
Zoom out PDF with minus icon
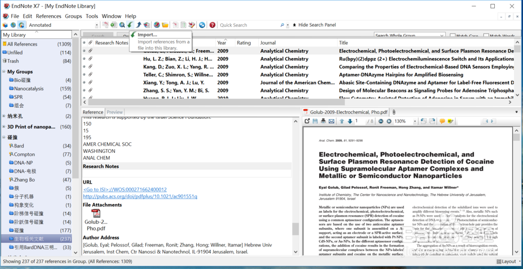[x=381, y=121]
